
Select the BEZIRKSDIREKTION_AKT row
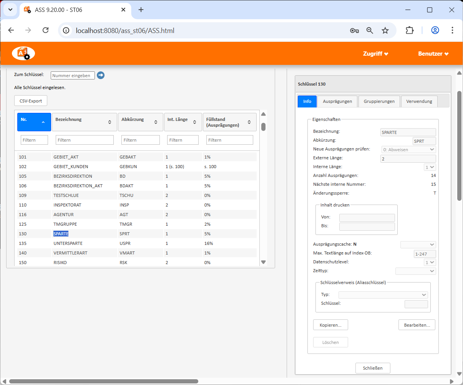pyautogui.click(x=137, y=186)
